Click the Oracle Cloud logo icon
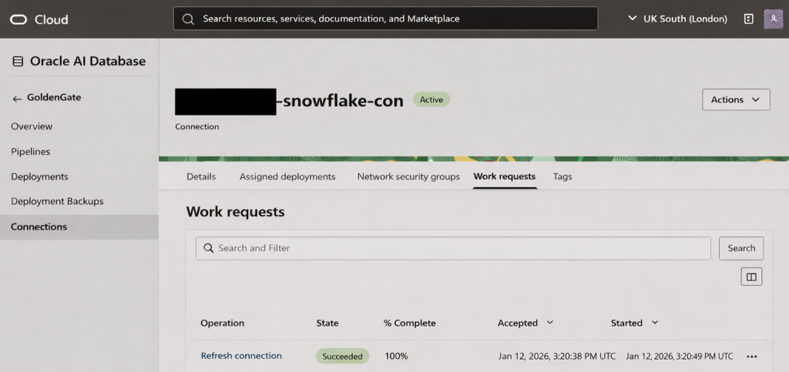 coord(18,19)
